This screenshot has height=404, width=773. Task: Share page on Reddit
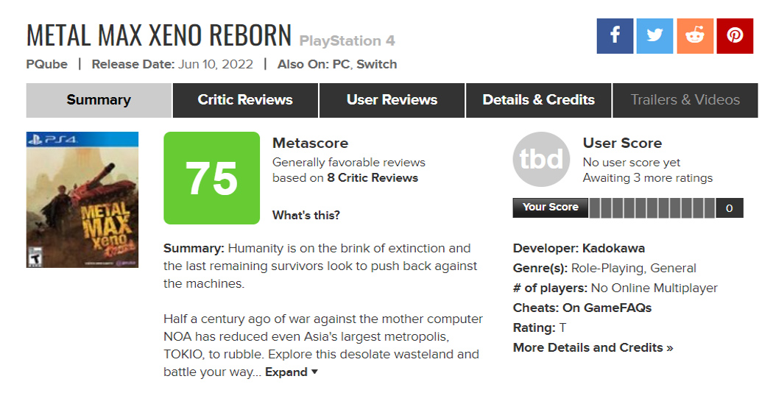point(695,35)
